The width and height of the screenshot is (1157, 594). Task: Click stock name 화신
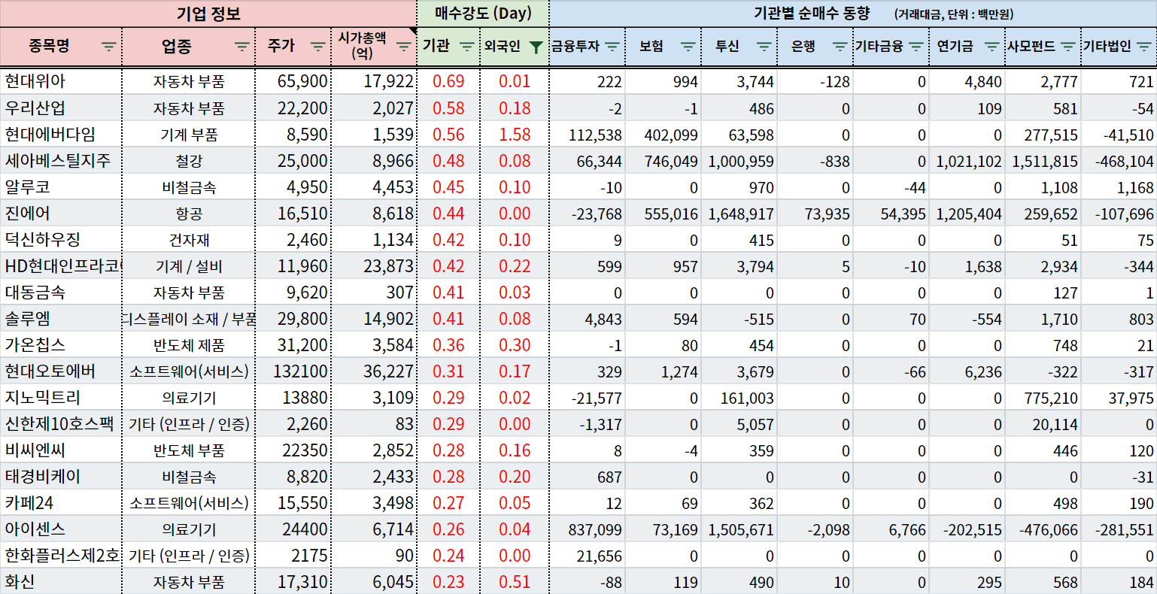point(20,581)
